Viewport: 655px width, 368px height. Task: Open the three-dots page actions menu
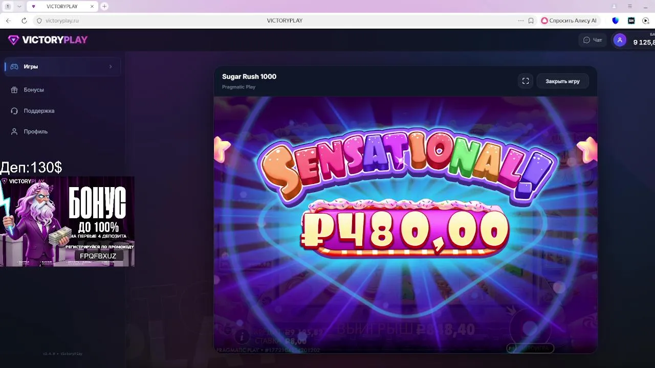point(521,21)
